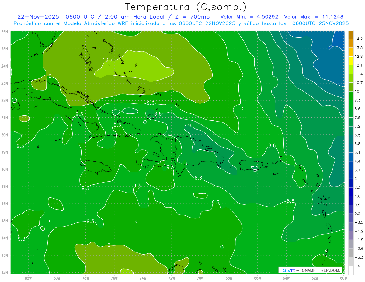
Task: Click the "14N" latitude label
Action: [x=5, y=238]
